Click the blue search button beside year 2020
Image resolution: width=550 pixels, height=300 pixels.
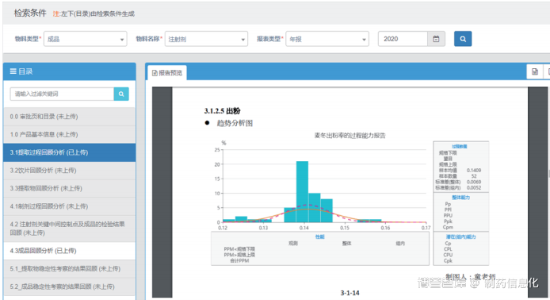pos(463,39)
